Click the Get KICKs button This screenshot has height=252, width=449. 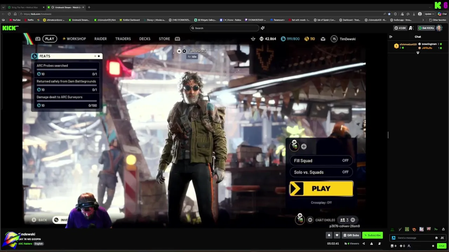[426, 28]
